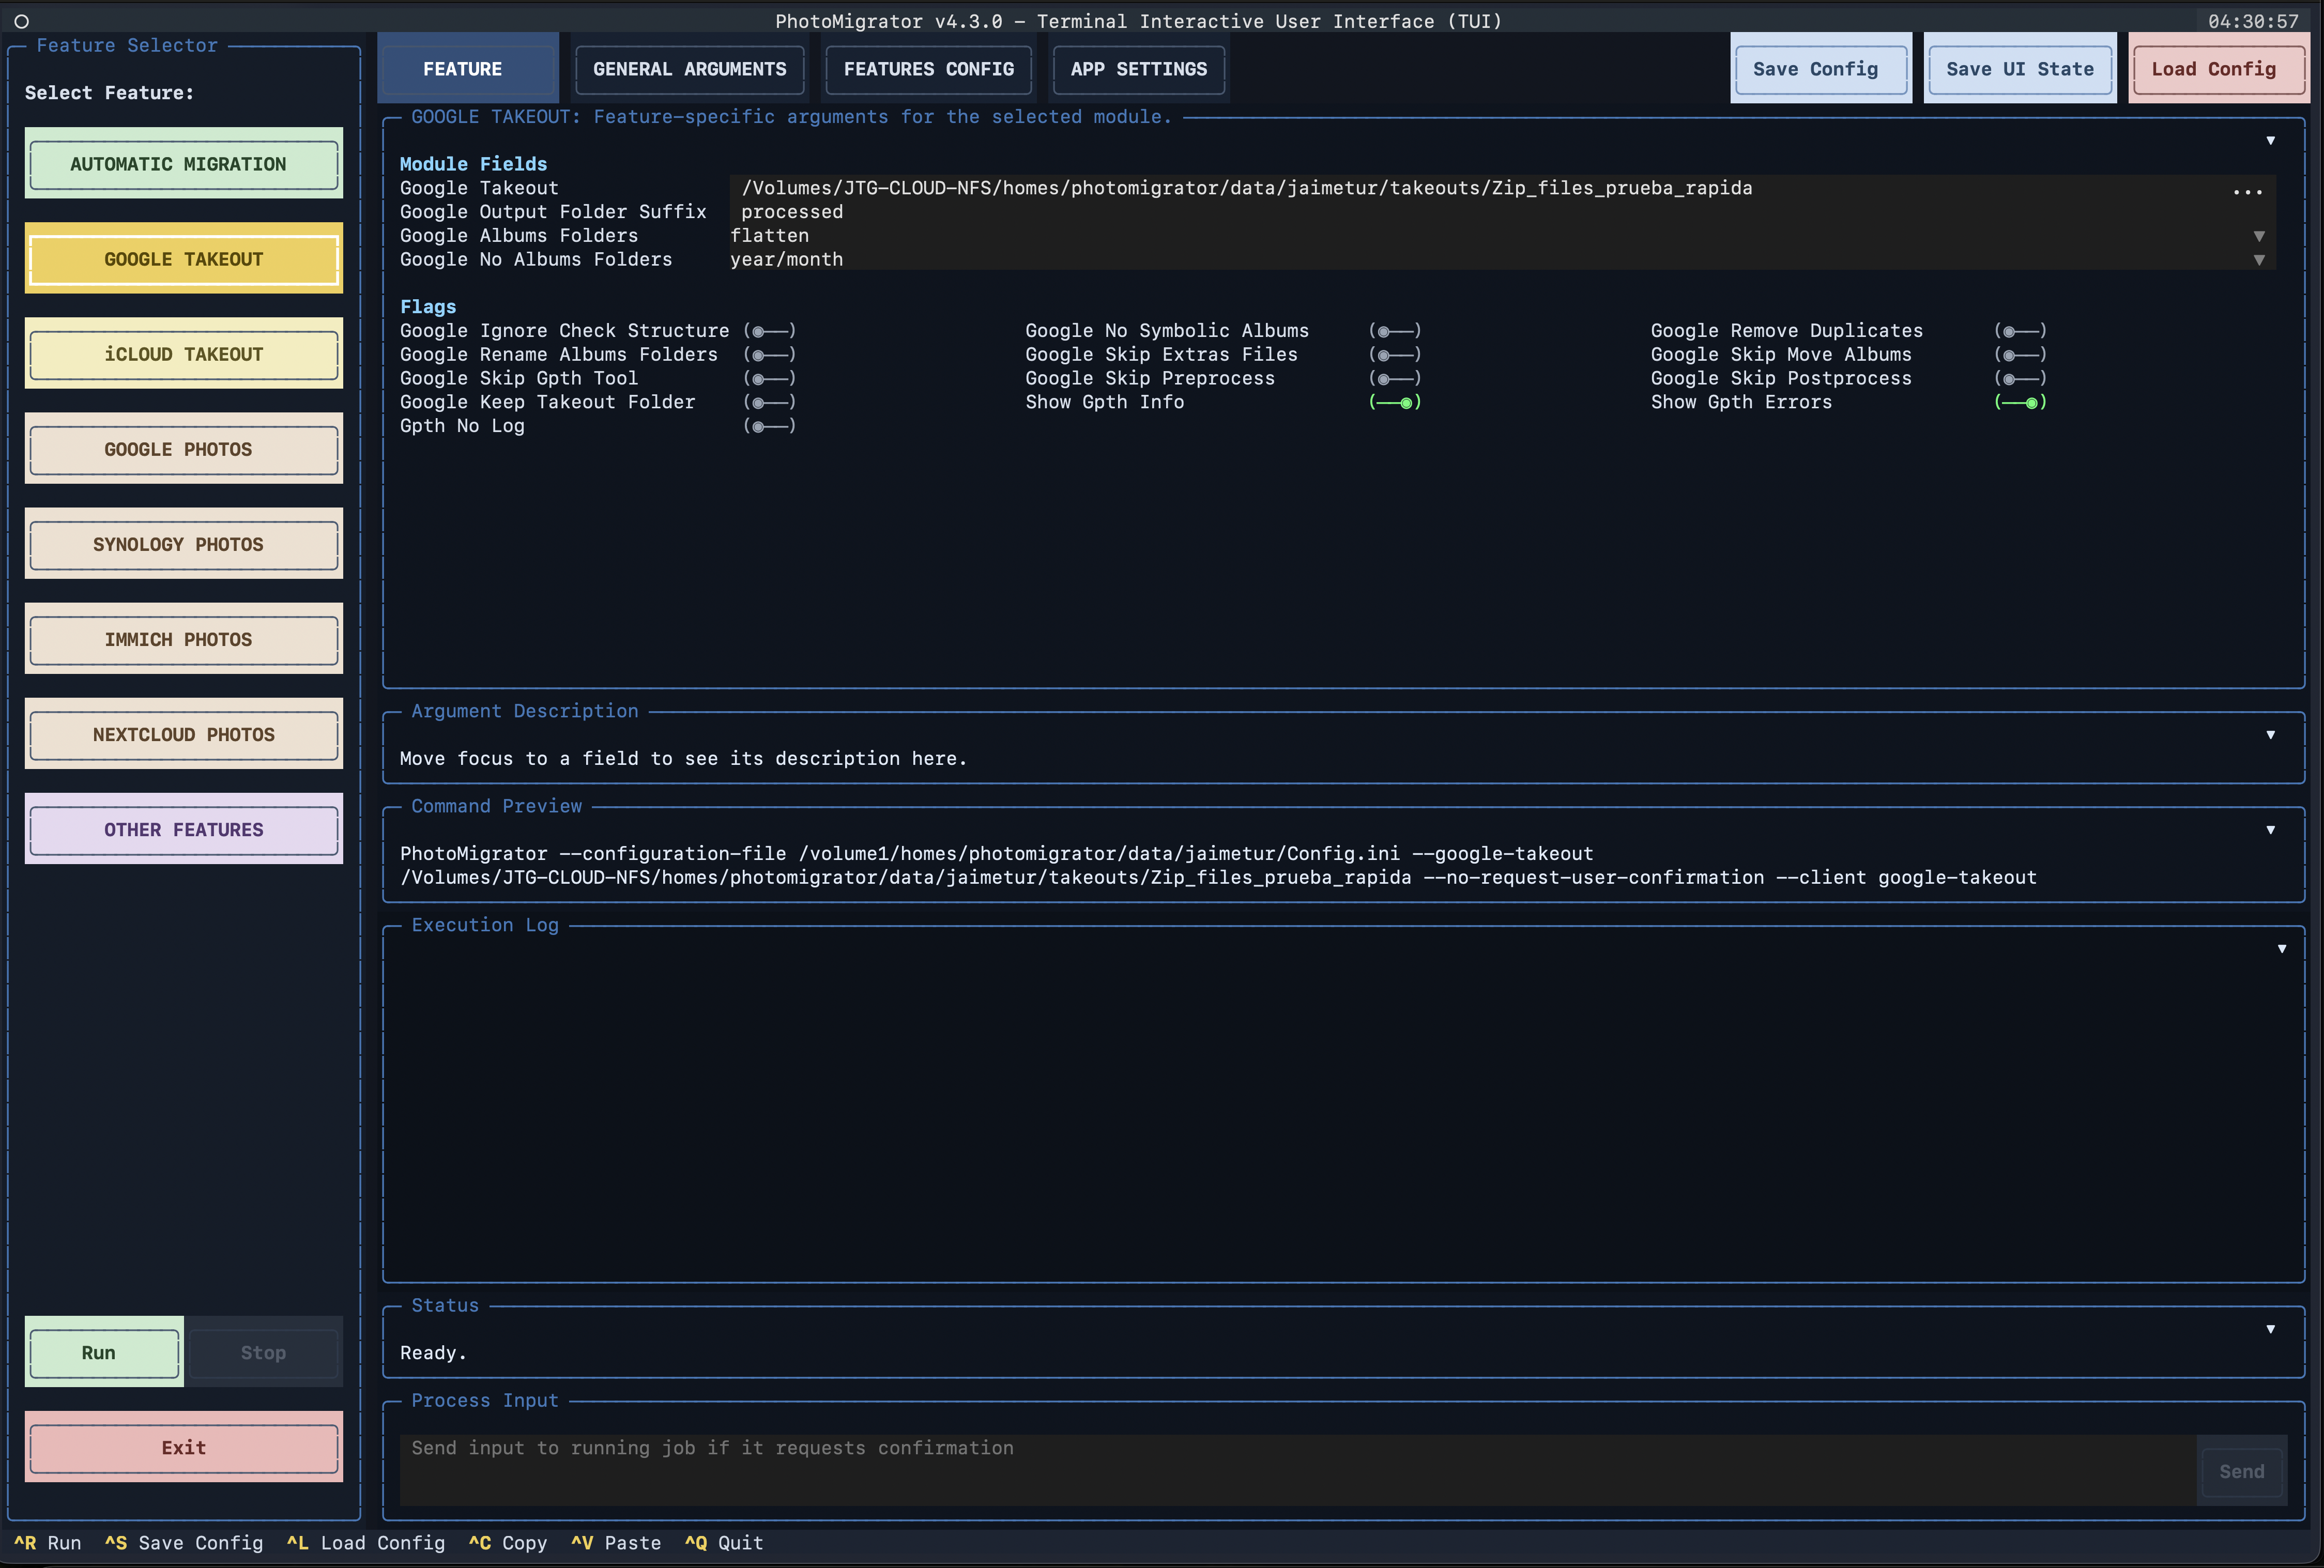Viewport: 2324px width, 1568px height.
Task: Open the FEATURES CONFIG tab
Action: pyautogui.click(x=928, y=69)
